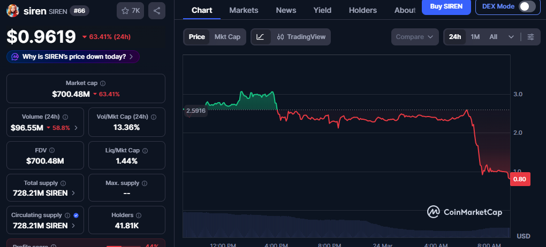
Task: Open Why is SIREN's price down today
Action: coord(73,56)
